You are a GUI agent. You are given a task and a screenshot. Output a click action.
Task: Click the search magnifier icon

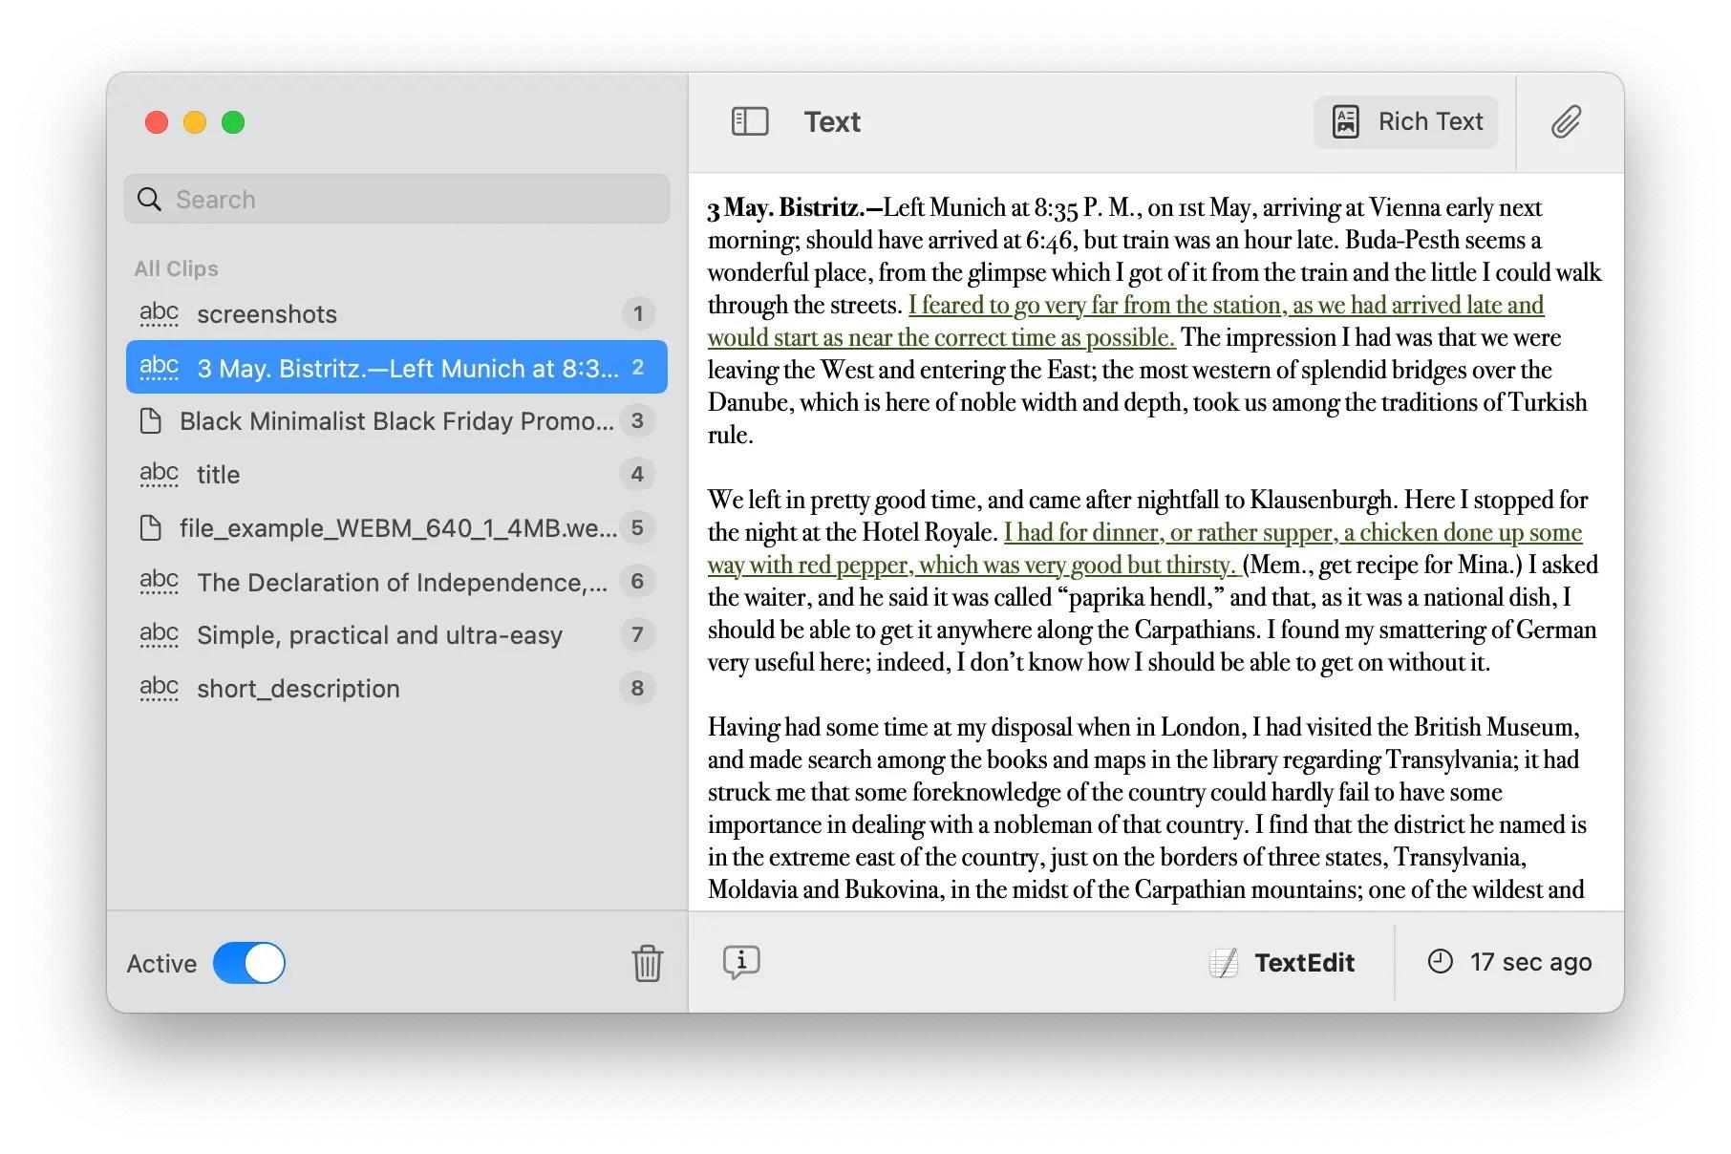(149, 199)
